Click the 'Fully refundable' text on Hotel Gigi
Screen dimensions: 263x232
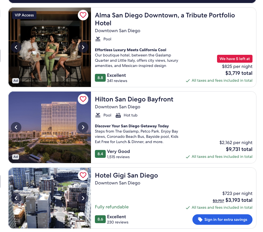coord(112,207)
